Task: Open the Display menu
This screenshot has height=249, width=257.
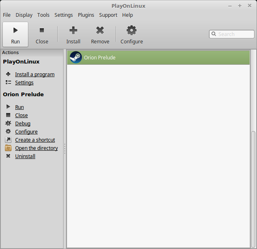Action: (x=24, y=15)
